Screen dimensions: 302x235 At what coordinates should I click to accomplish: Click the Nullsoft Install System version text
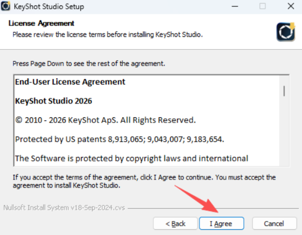[64, 207]
